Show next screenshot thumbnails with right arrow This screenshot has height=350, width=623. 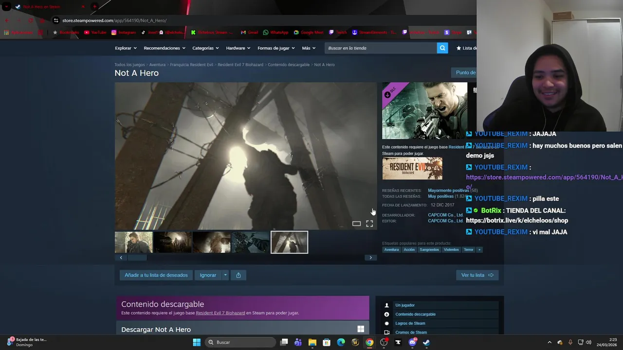tap(370, 258)
